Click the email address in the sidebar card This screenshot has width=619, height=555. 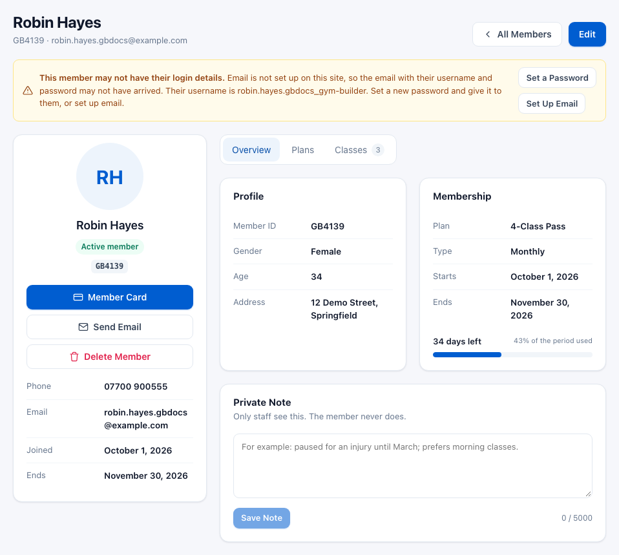tap(145, 419)
